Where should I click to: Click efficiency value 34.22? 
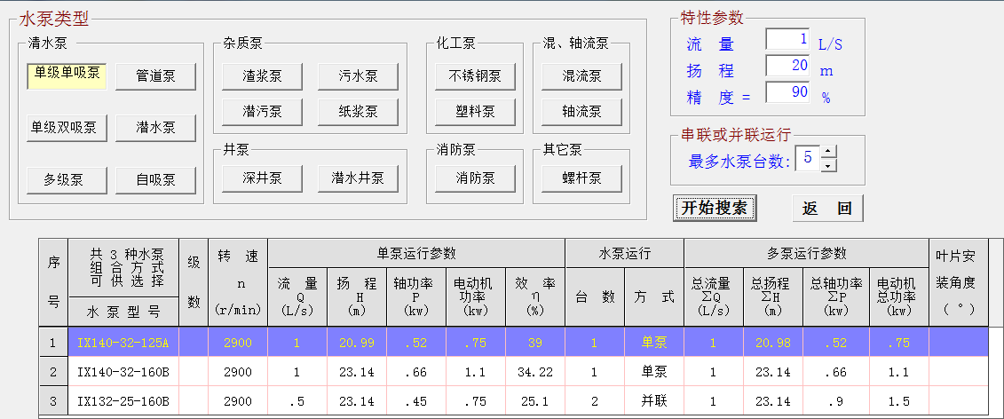pyautogui.click(x=535, y=372)
